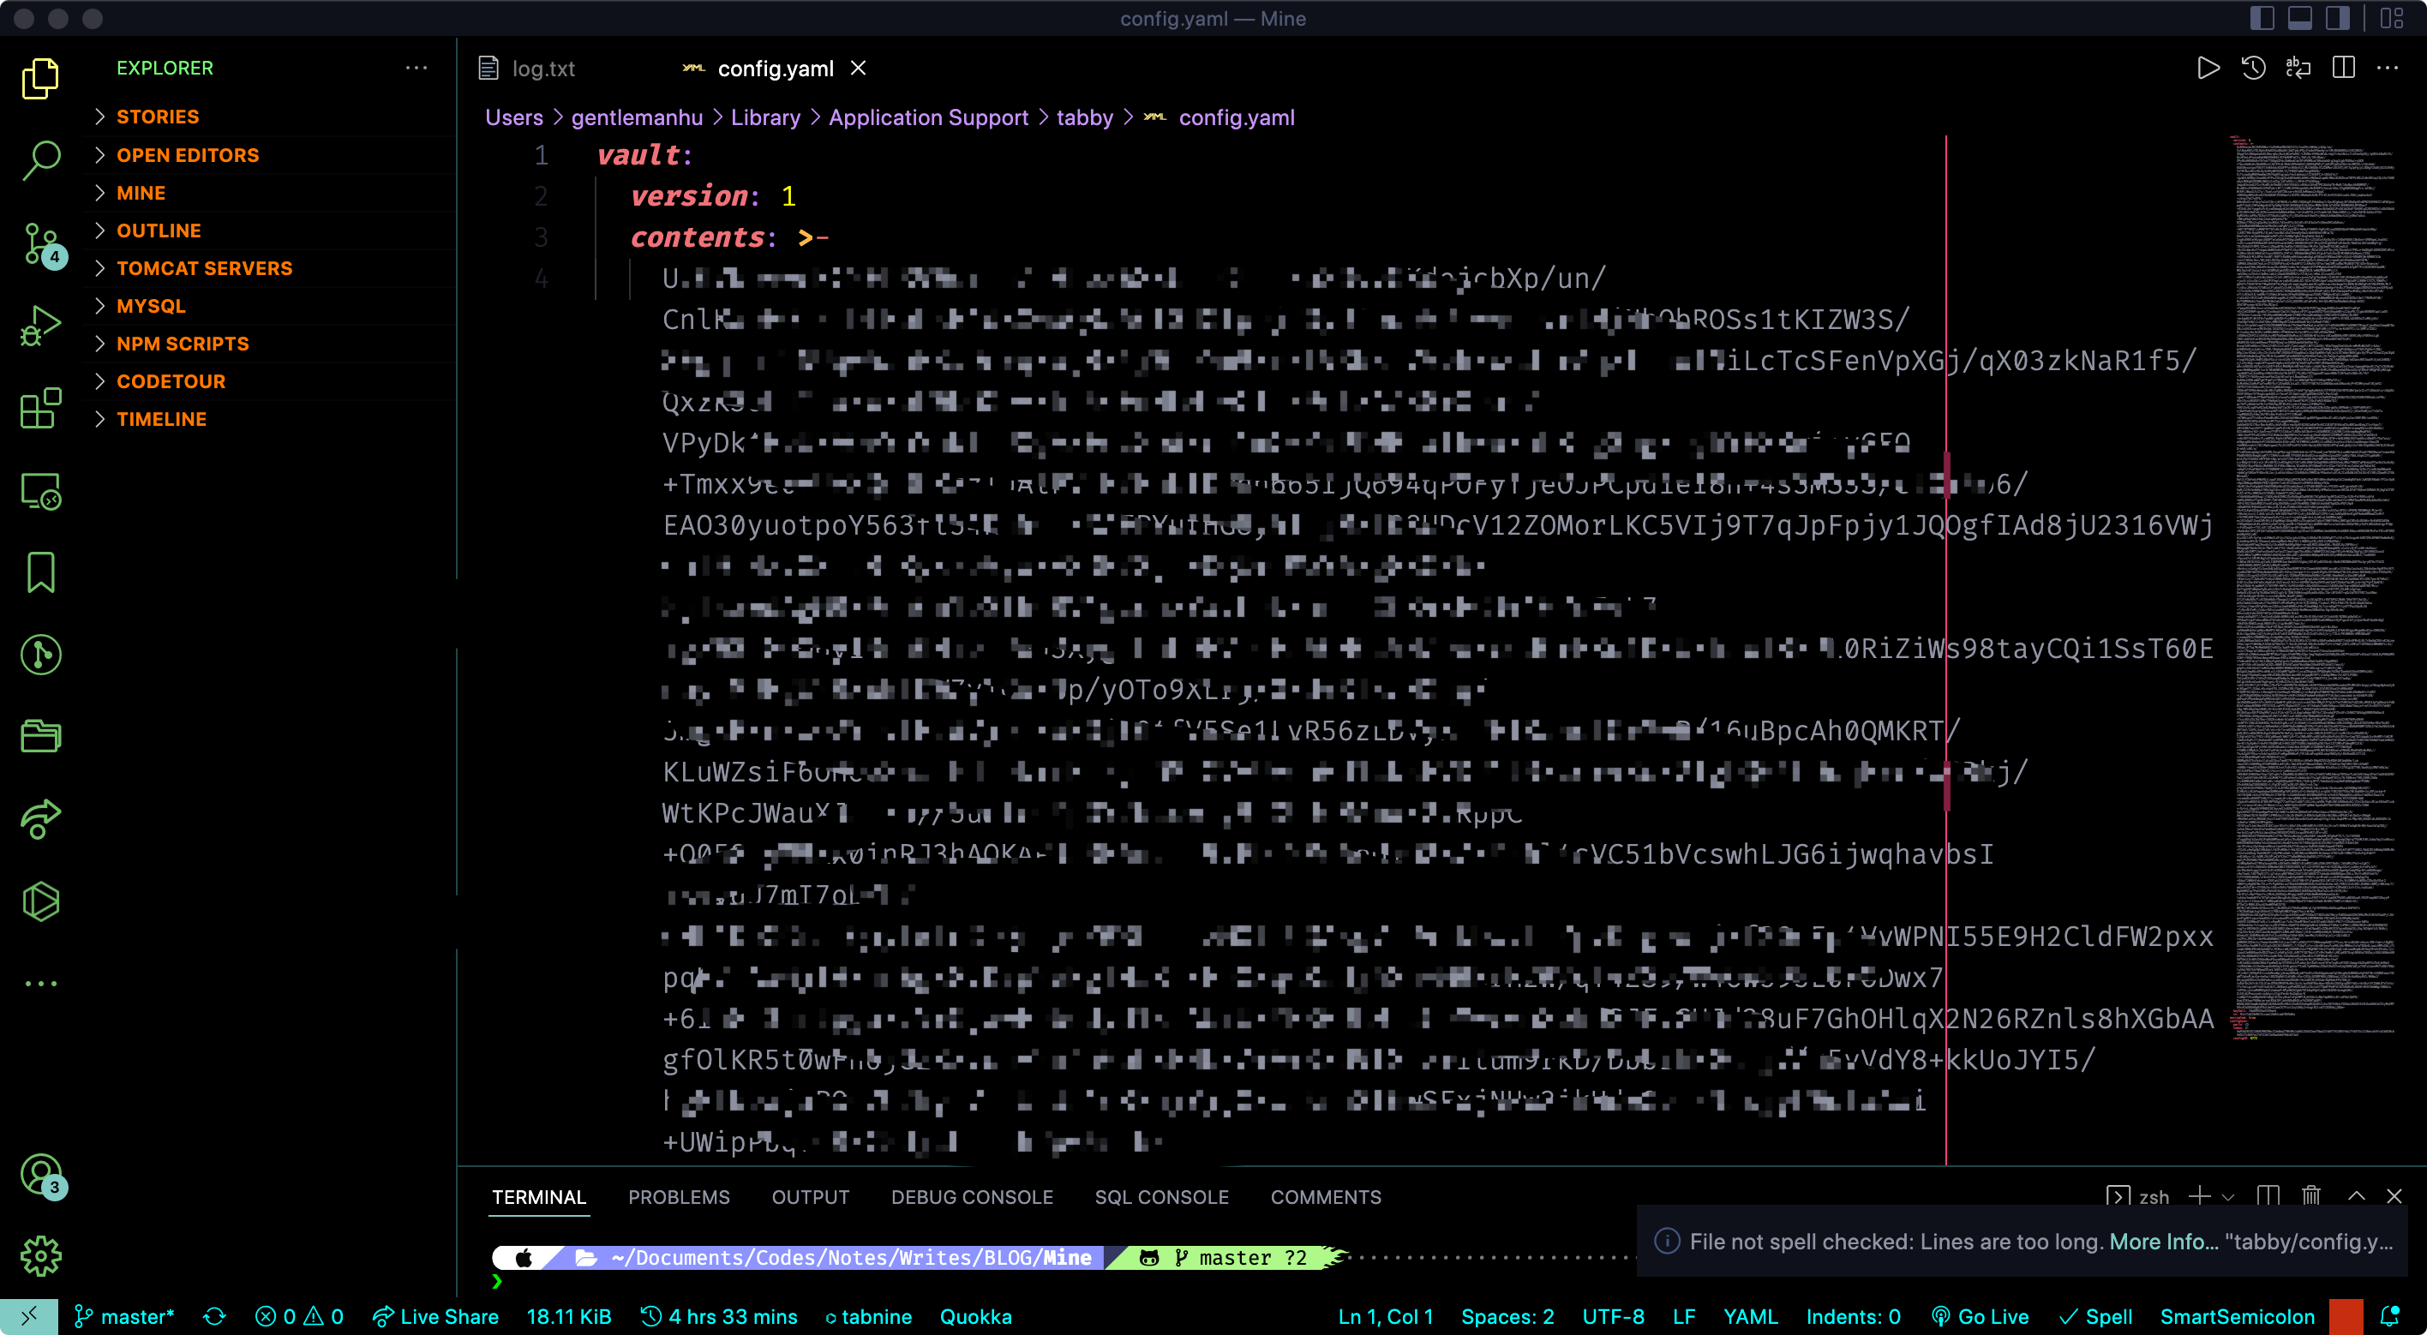This screenshot has width=2427, height=1335.
Task: Click the Split Editor Right icon
Action: pyautogui.click(x=2343, y=68)
